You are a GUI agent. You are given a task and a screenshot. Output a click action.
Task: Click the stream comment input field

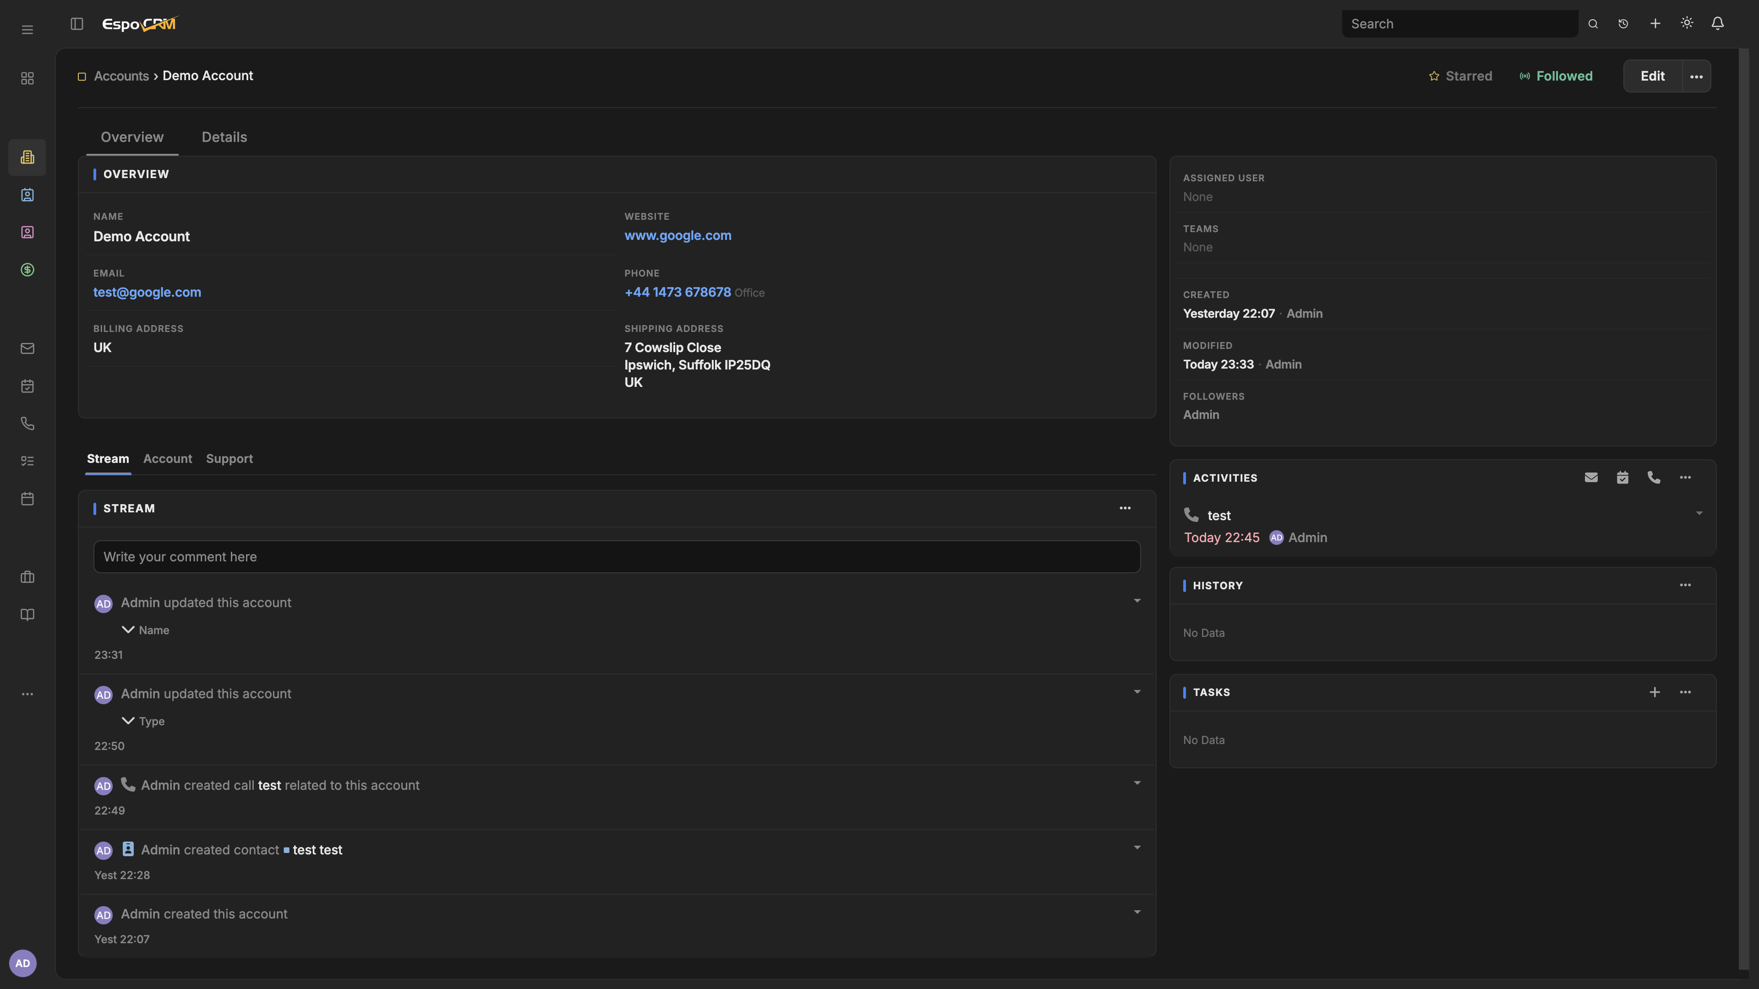pyautogui.click(x=617, y=557)
